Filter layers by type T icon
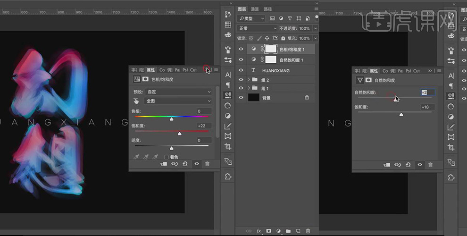The image size is (467, 236). (290, 18)
